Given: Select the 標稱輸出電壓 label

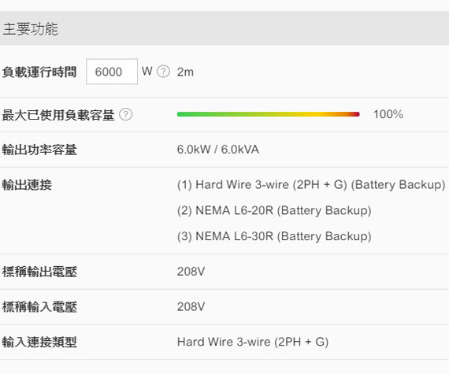Looking at the screenshot, I should (39, 272).
